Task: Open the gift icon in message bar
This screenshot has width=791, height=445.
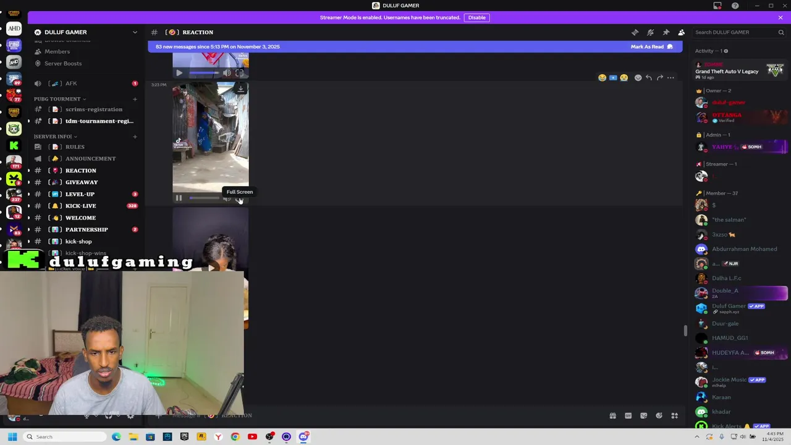Action: click(x=612, y=416)
